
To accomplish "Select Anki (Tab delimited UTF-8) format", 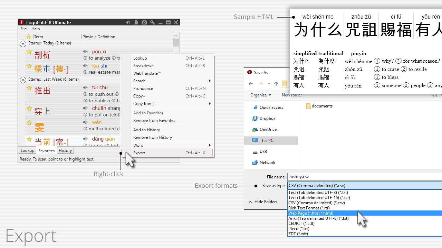I will click(x=365, y=218).
